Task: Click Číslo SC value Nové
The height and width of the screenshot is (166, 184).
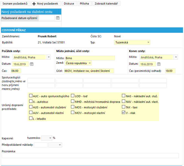Action: [x=117, y=36]
